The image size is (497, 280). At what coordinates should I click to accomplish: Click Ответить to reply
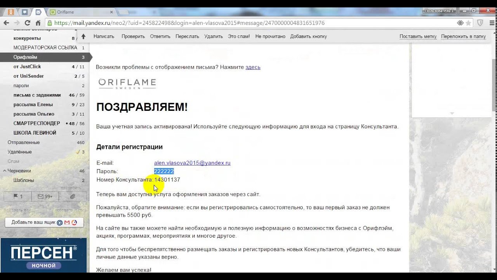(x=160, y=36)
